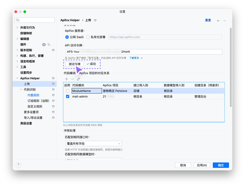The width and height of the screenshot is (245, 187).
Task: Click the 应用(A) button
Action: tap(202, 165)
